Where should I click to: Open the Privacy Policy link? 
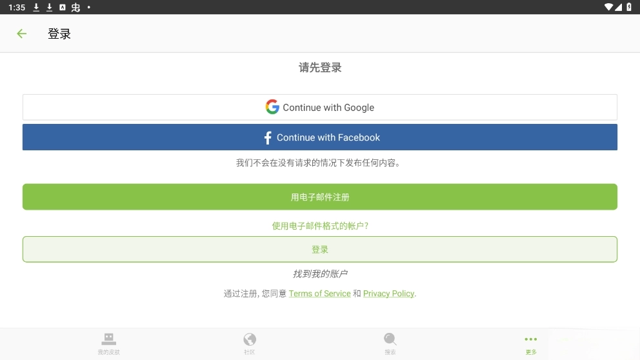click(x=388, y=294)
